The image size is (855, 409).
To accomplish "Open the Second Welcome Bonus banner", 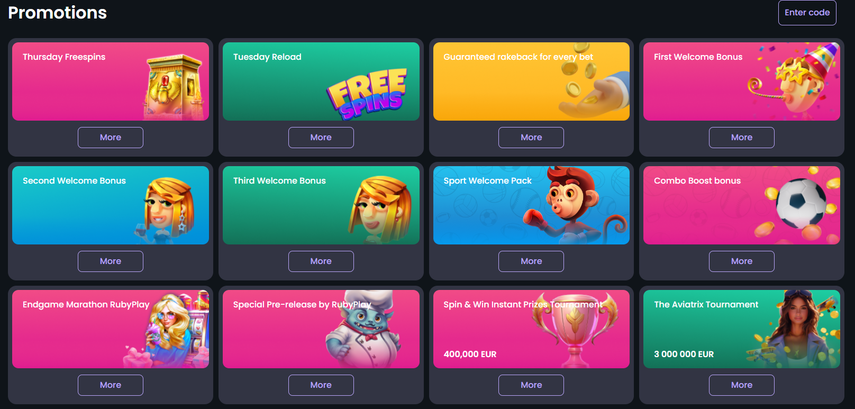I will coord(111,205).
